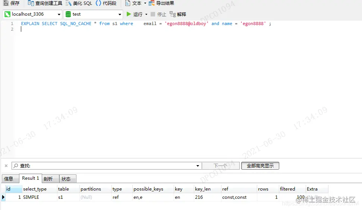Viewport: 362px width, 210px height.
Task: Click SQL_NO_CACHE in the query line
Action: point(75,24)
